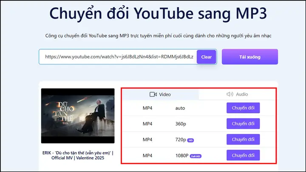This screenshot has height=172, width=306.
Task: Click the 'auto' quality label
Action: pos(180,108)
